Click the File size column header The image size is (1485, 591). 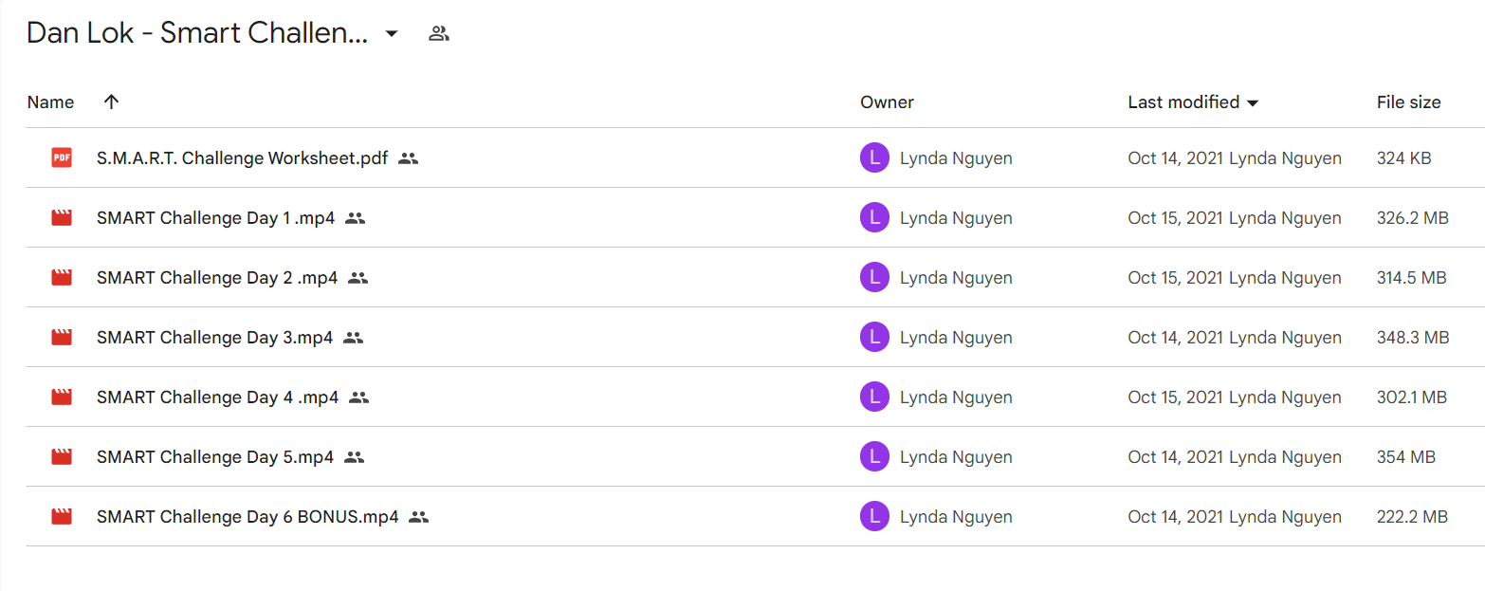pos(1408,102)
